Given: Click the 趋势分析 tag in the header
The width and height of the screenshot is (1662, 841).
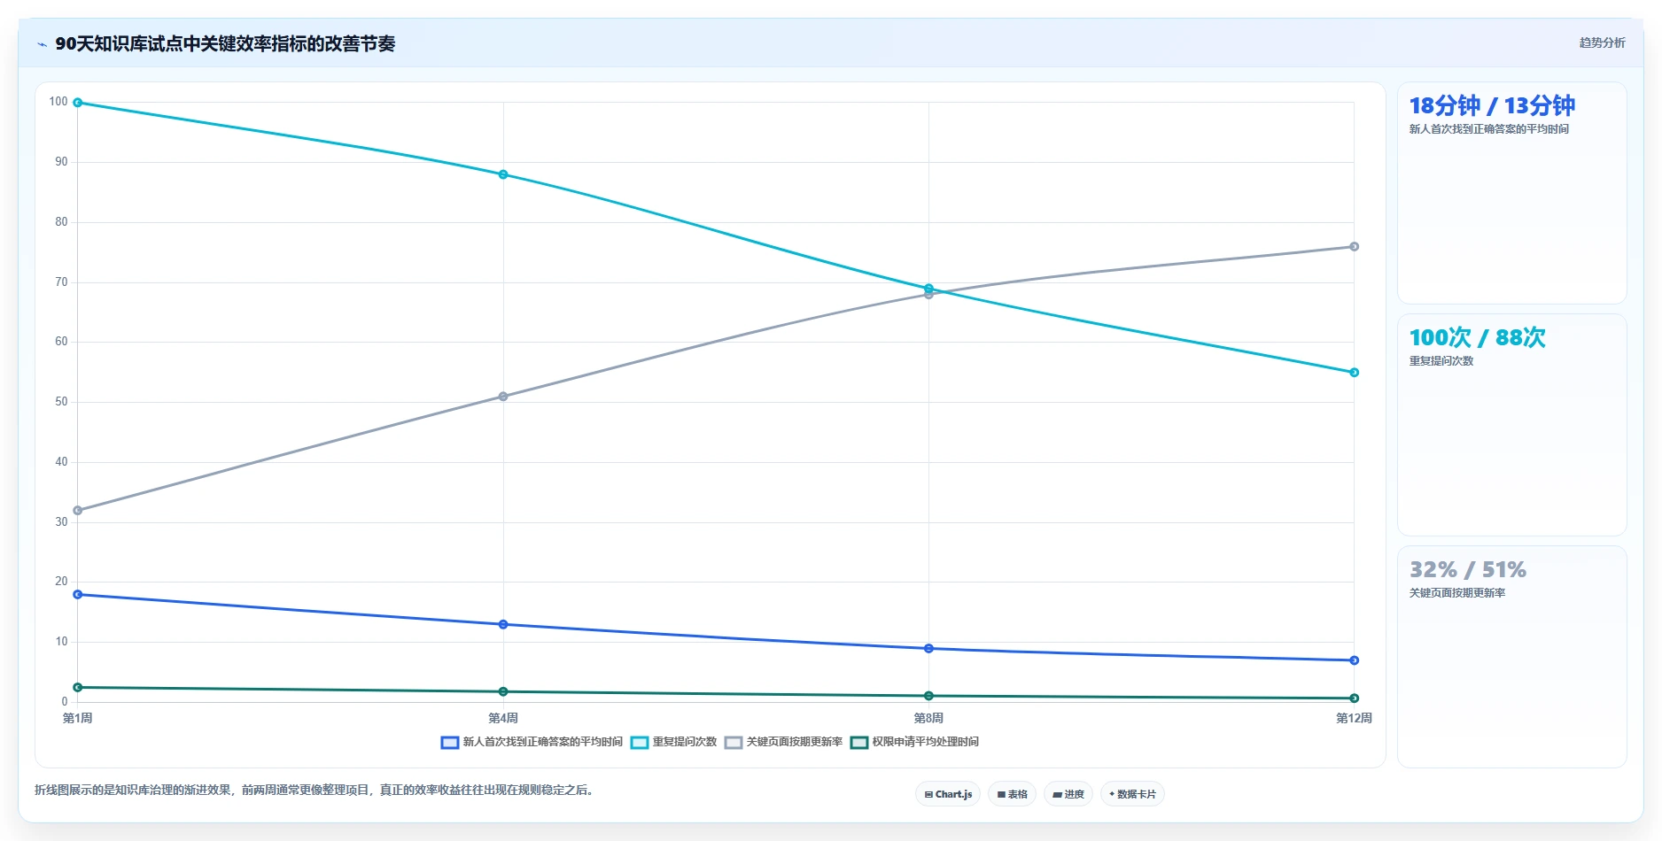Looking at the screenshot, I should [1602, 42].
